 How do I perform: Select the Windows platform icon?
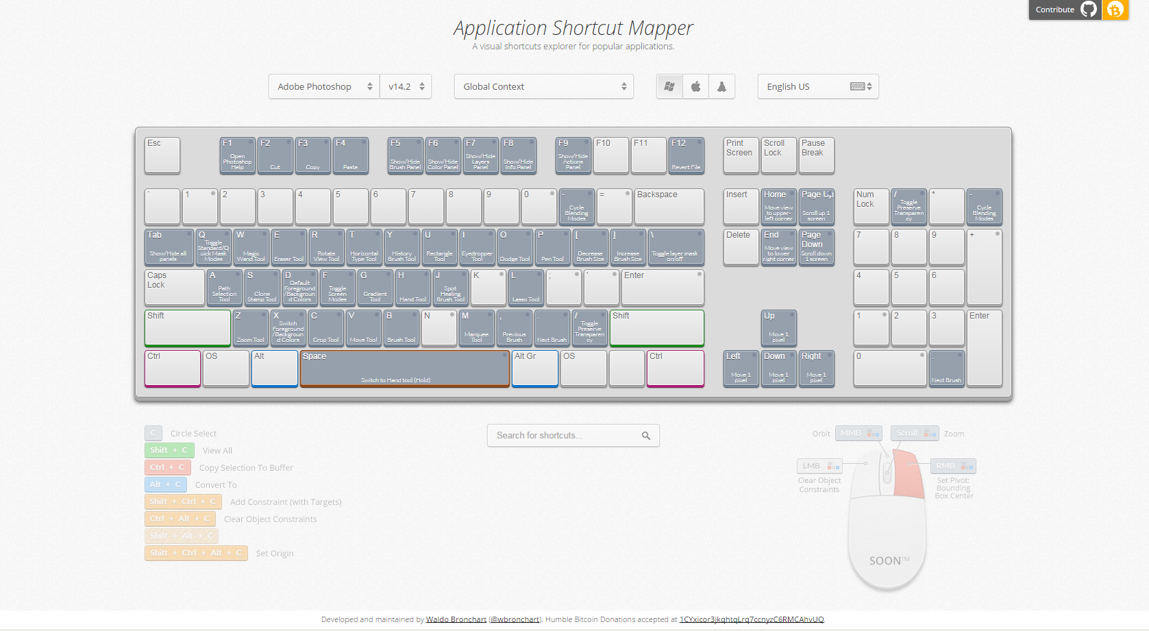pyautogui.click(x=669, y=86)
